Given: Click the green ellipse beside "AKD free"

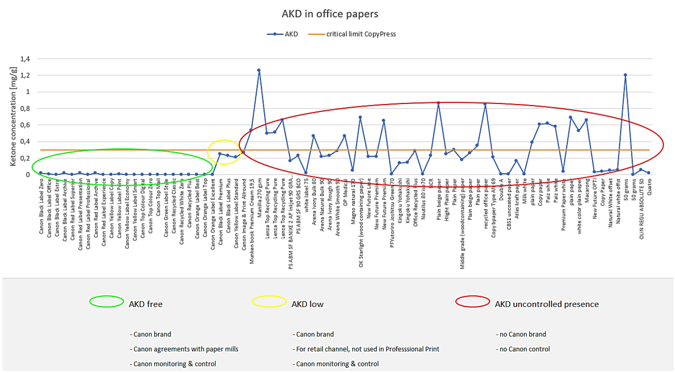Looking at the screenshot, I should [x=106, y=301].
